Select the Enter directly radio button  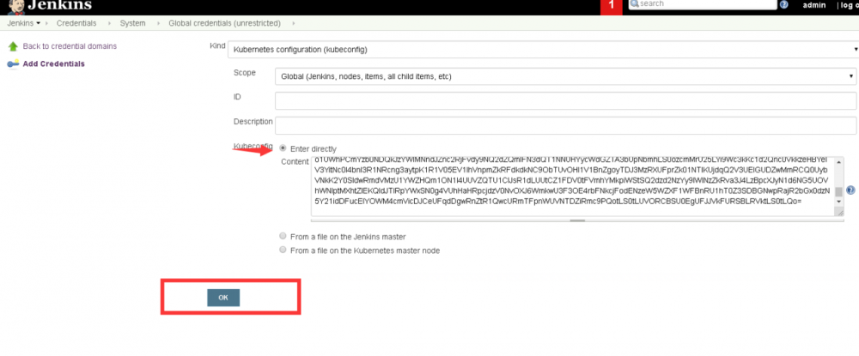click(283, 148)
